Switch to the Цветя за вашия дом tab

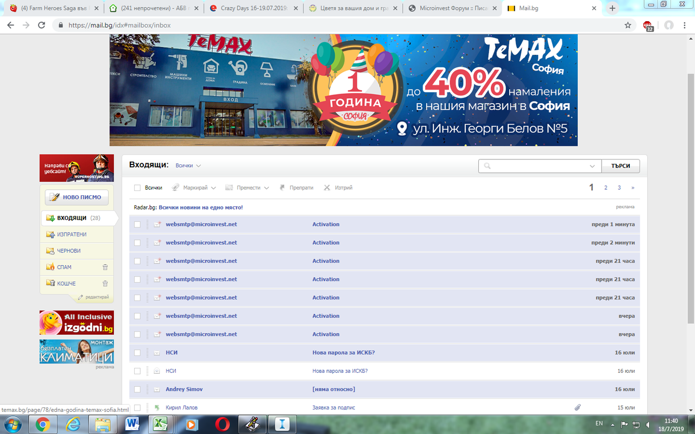[x=352, y=8]
